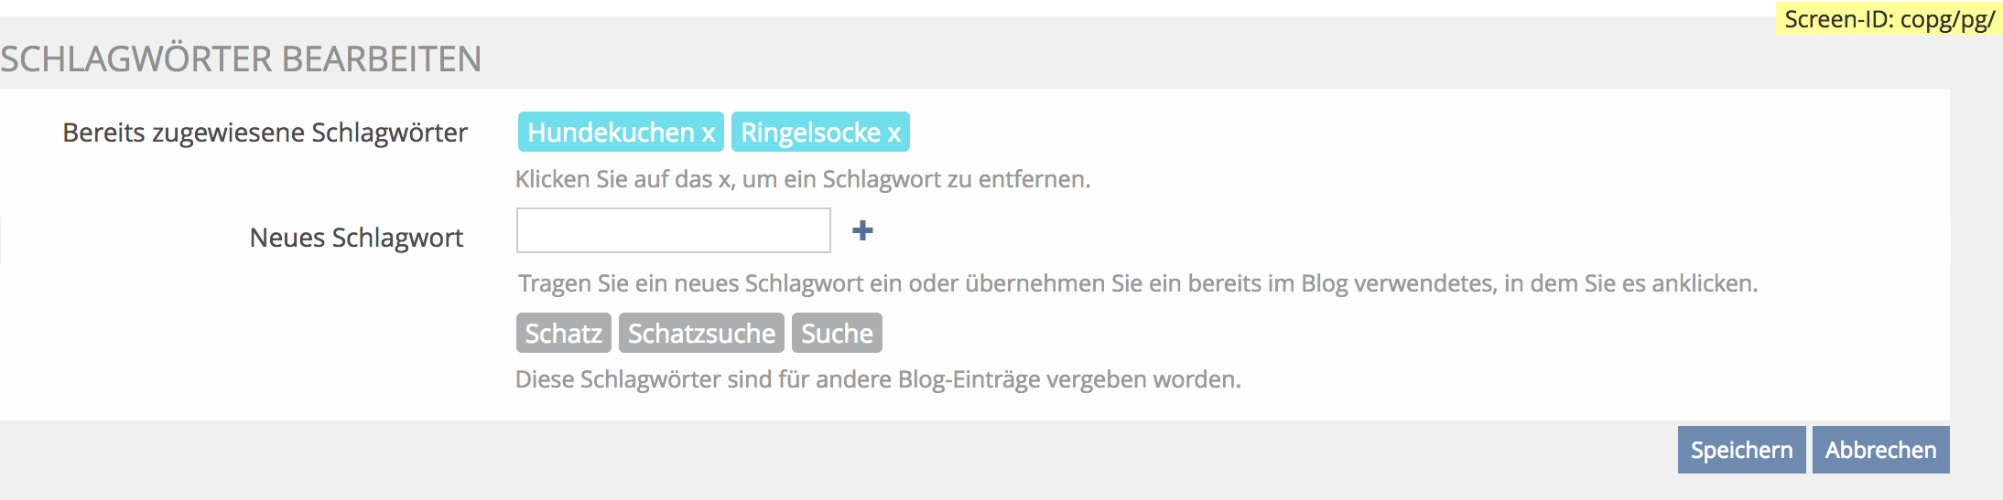
Task: Click the plus icon to add keyword
Action: click(x=862, y=231)
